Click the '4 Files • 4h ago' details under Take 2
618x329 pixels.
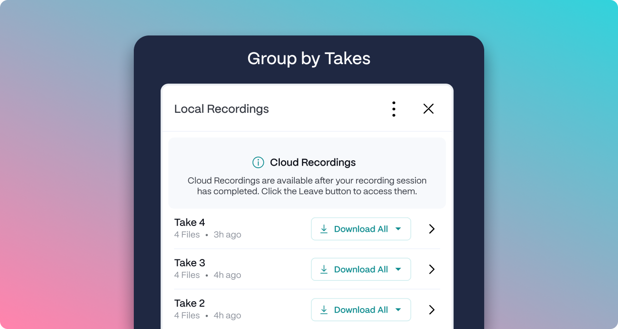tap(208, 315)
